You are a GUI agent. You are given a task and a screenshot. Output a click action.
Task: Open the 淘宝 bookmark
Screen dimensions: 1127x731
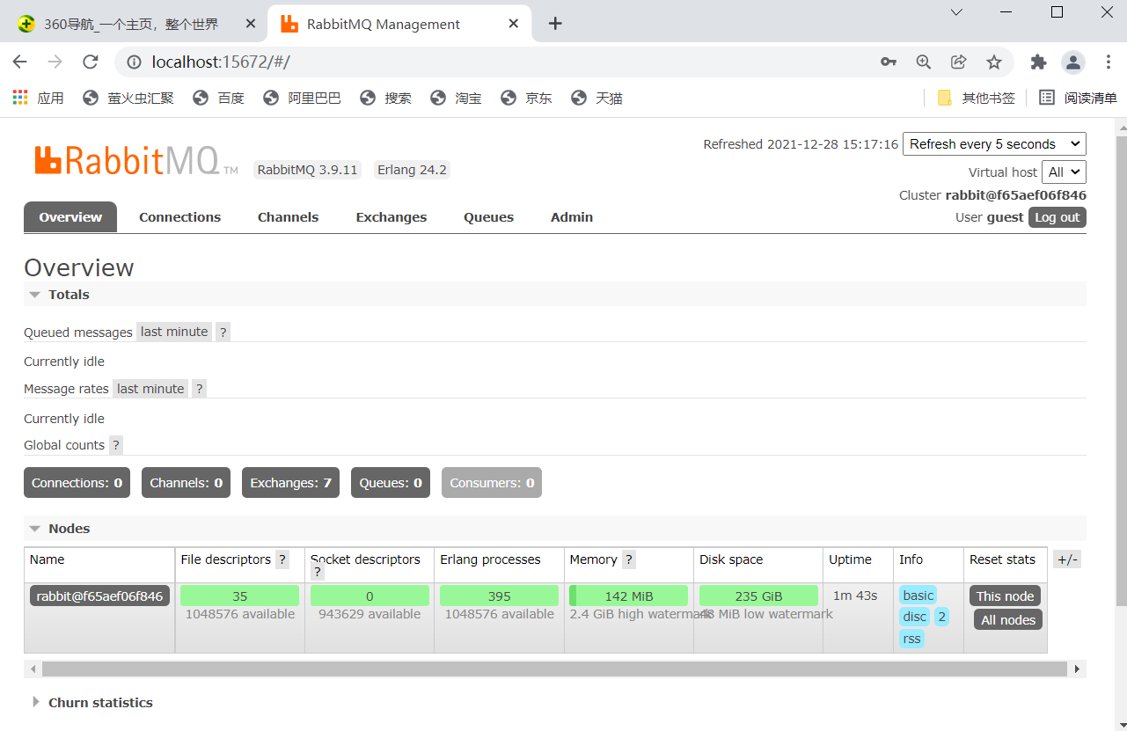coord(456,98)
